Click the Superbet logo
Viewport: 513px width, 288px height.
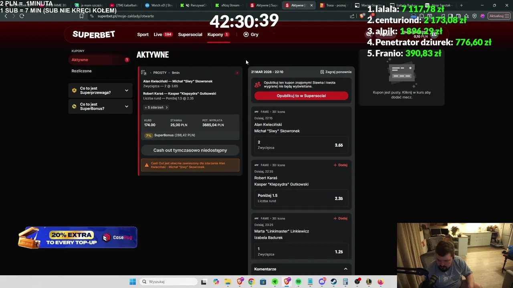[x=93, y=34]
